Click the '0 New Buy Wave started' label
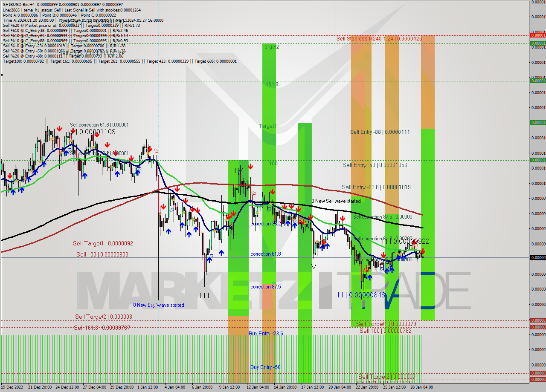Viewport: 546px width, 392px height. coord(159,305)
